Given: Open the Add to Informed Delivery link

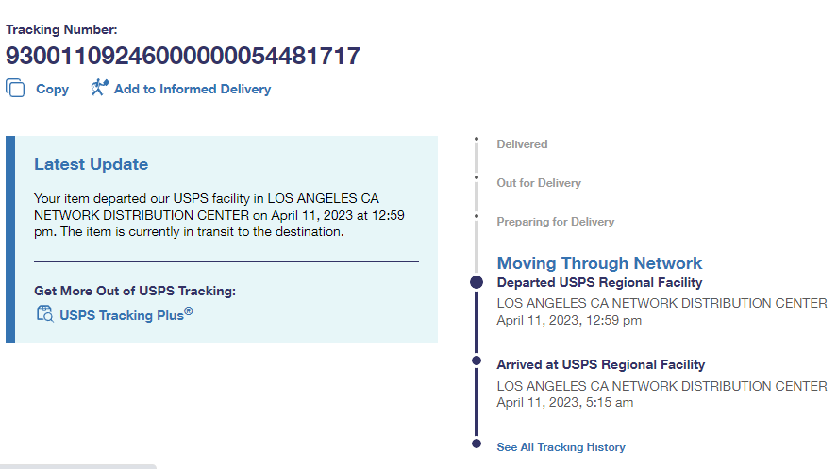Looking at the screenshot, I should [193, 89].
